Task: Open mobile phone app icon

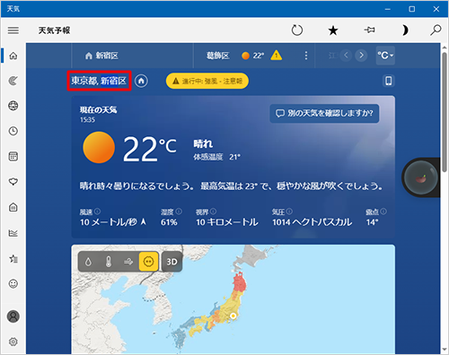Action: click(389, 81)
